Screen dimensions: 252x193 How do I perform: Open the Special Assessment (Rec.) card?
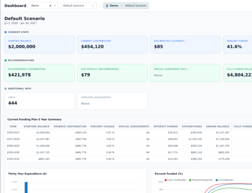(x=185, y=73)
